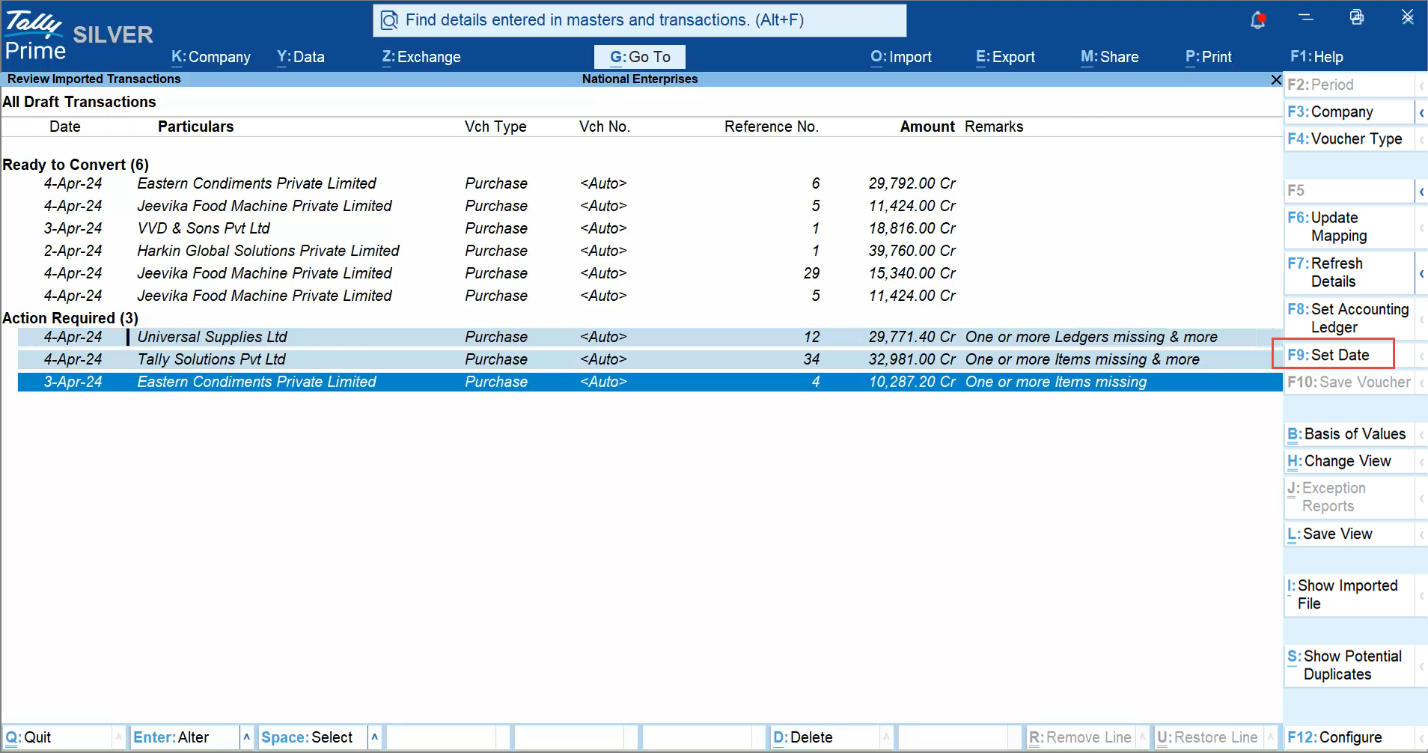Viewport: 1428px width, 753px height.
Task: Click the Reference No. column header
Action: pos(772,126)
